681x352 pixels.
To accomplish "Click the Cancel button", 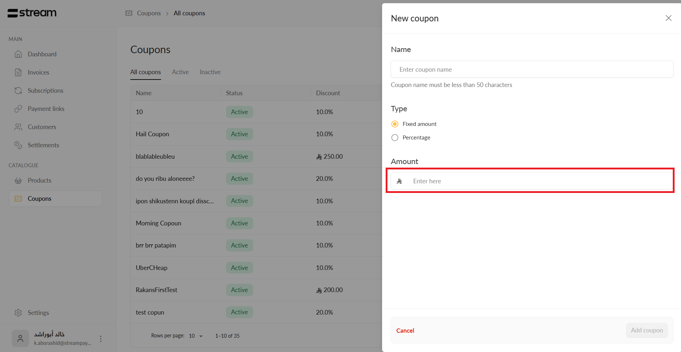I will click(x=405, y=331).
